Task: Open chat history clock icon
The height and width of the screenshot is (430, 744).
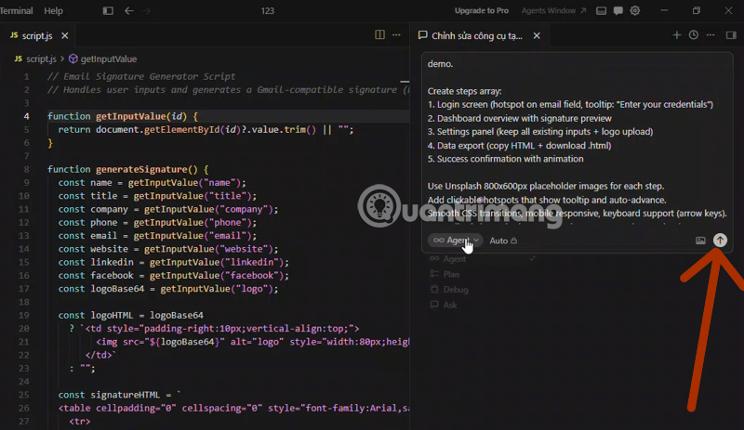Action: pos(693,35)
